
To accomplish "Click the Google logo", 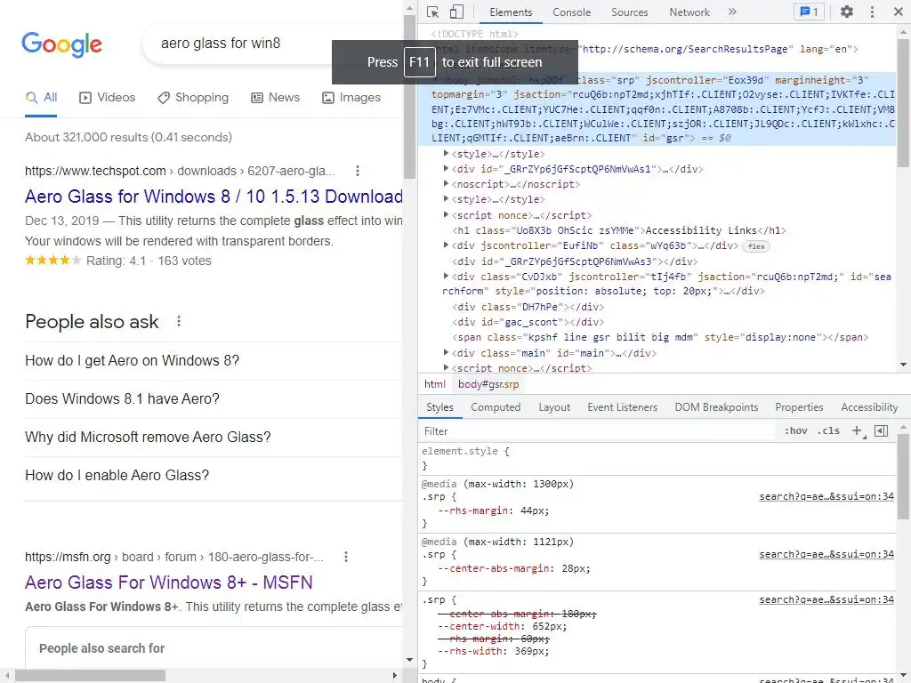I will (x=61, y=44).
